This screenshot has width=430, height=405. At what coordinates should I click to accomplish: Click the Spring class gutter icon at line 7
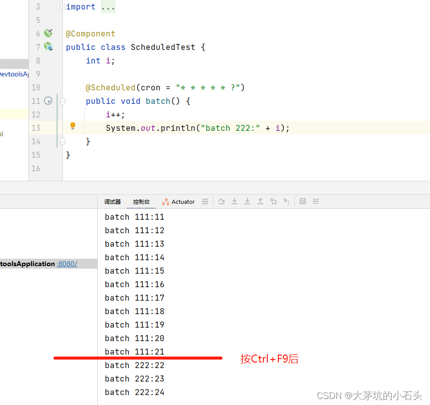[x=48, y=46]
